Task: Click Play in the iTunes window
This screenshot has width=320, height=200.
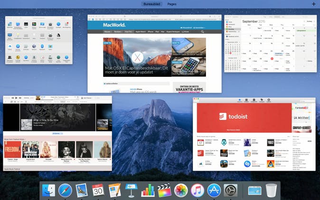Action: click(16, 98)
